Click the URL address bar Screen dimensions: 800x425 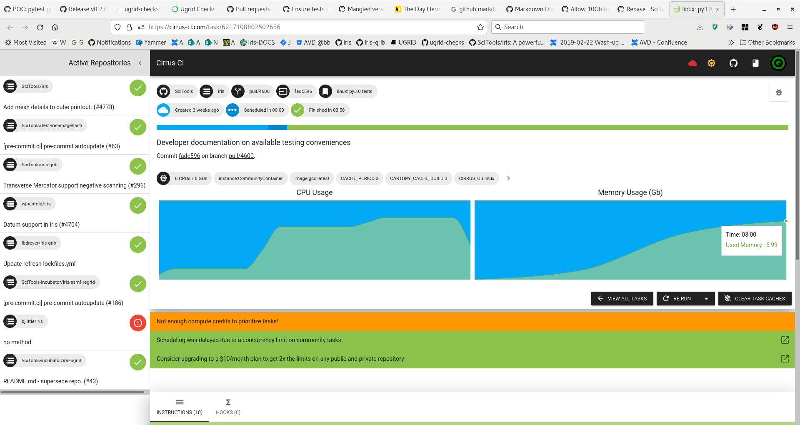tap(299, 27)
